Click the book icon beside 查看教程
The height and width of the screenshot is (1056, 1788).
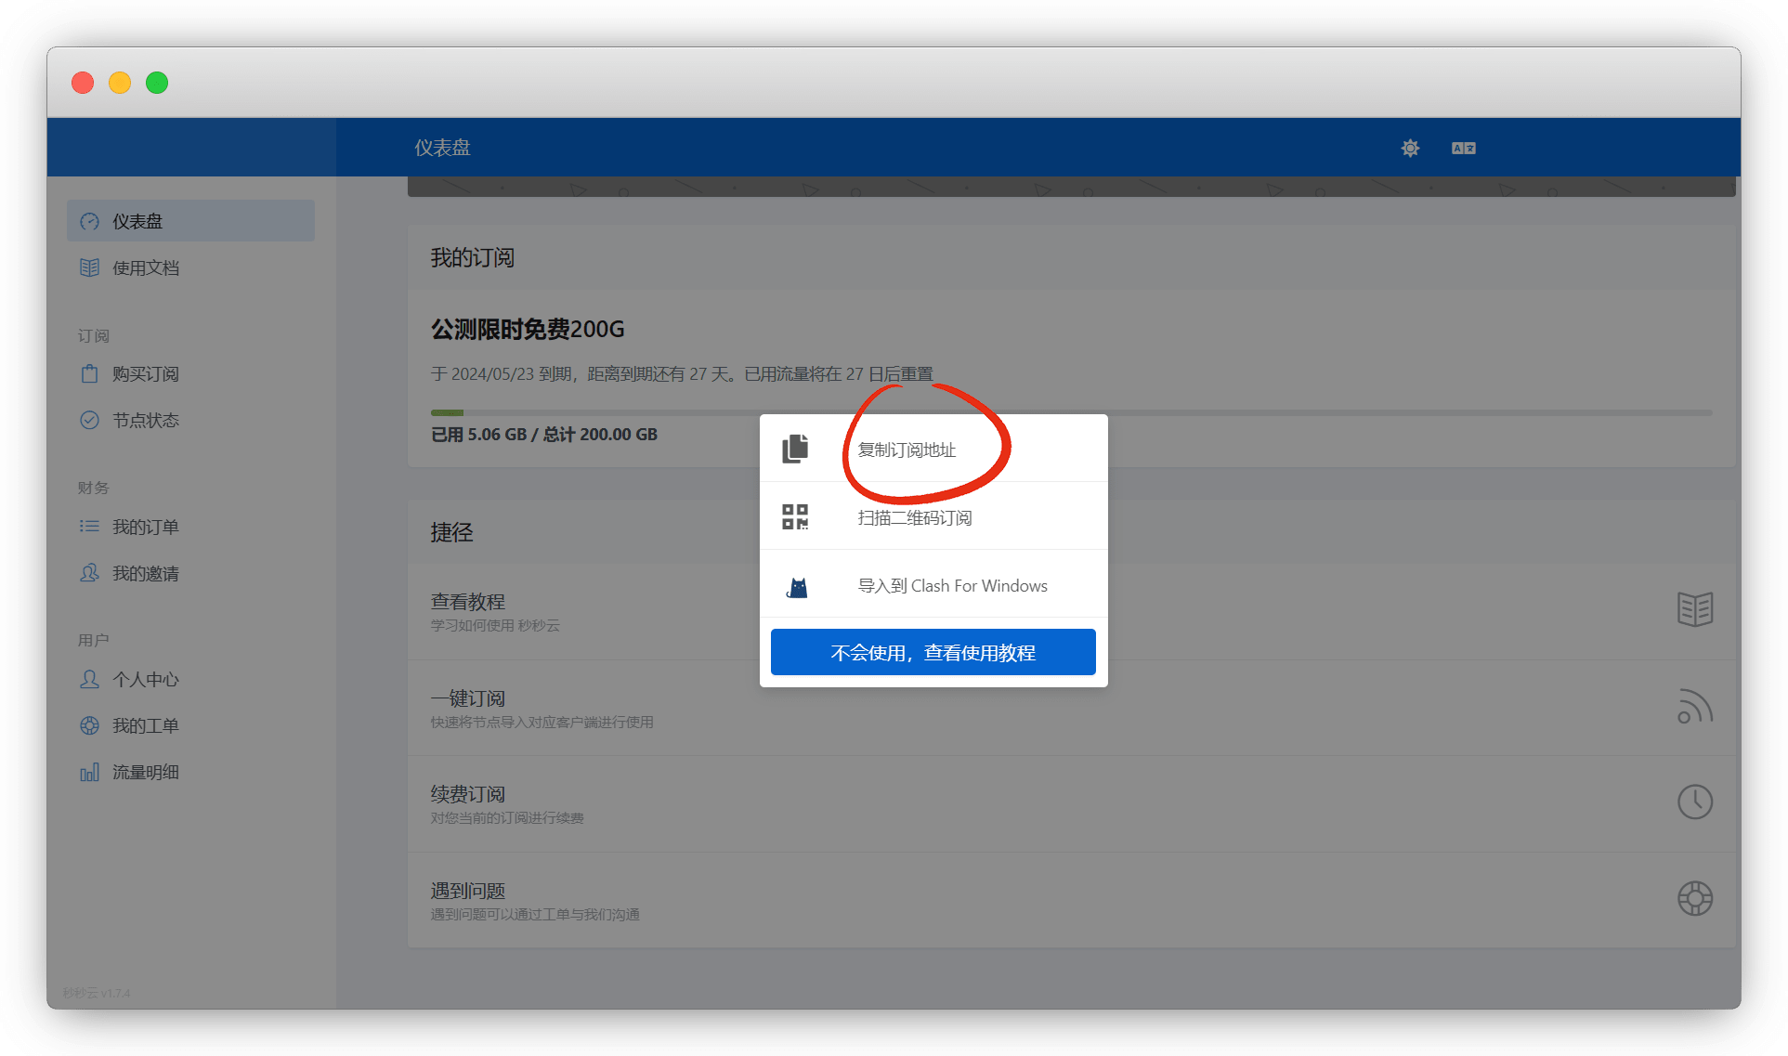tap(1694, 609)
